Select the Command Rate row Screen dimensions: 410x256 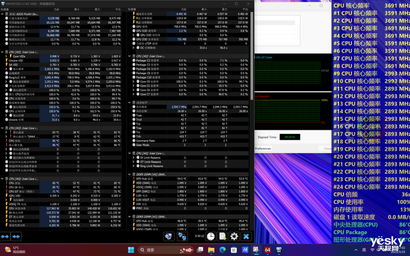click(x=188, y=141)
